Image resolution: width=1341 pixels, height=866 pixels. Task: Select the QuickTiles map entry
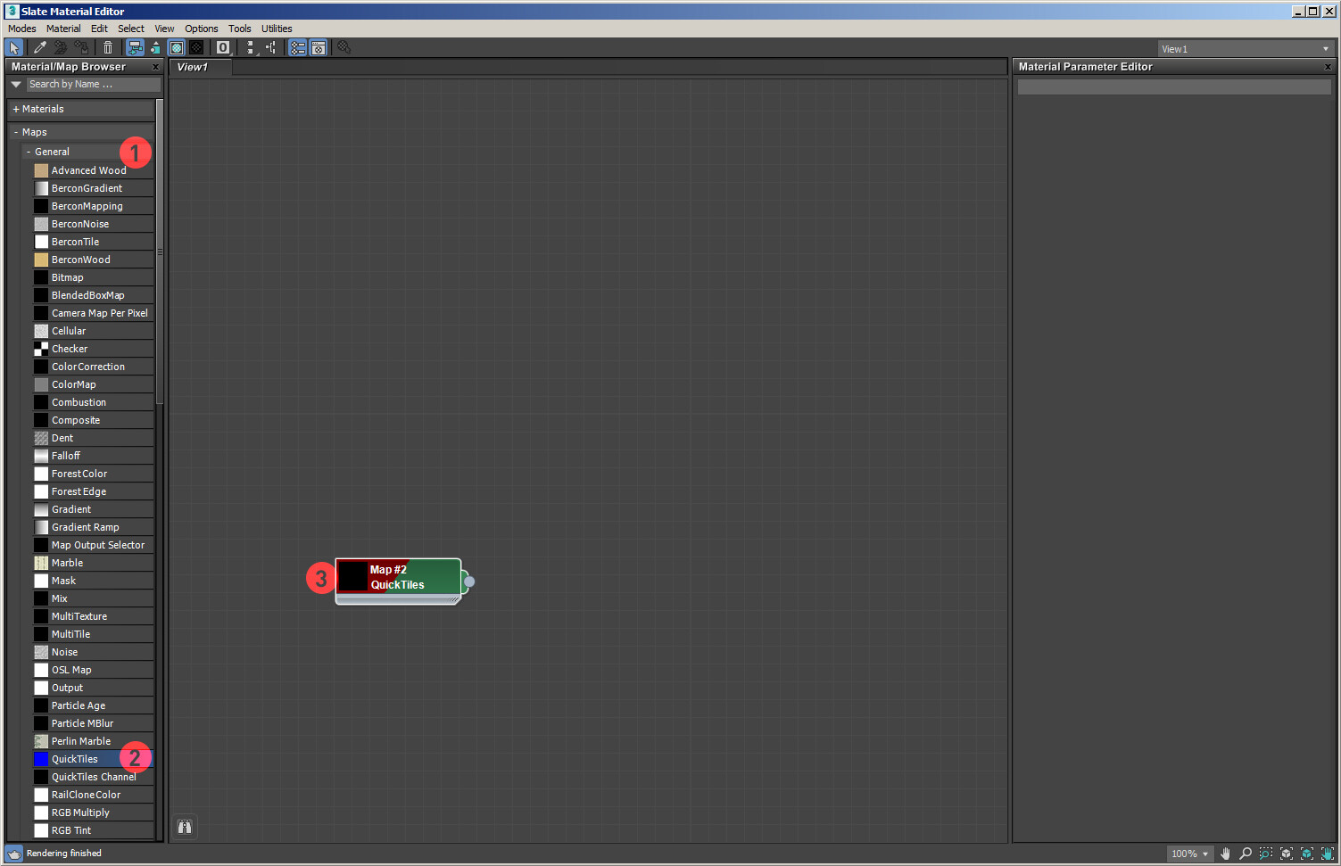(x=75, y=759)
